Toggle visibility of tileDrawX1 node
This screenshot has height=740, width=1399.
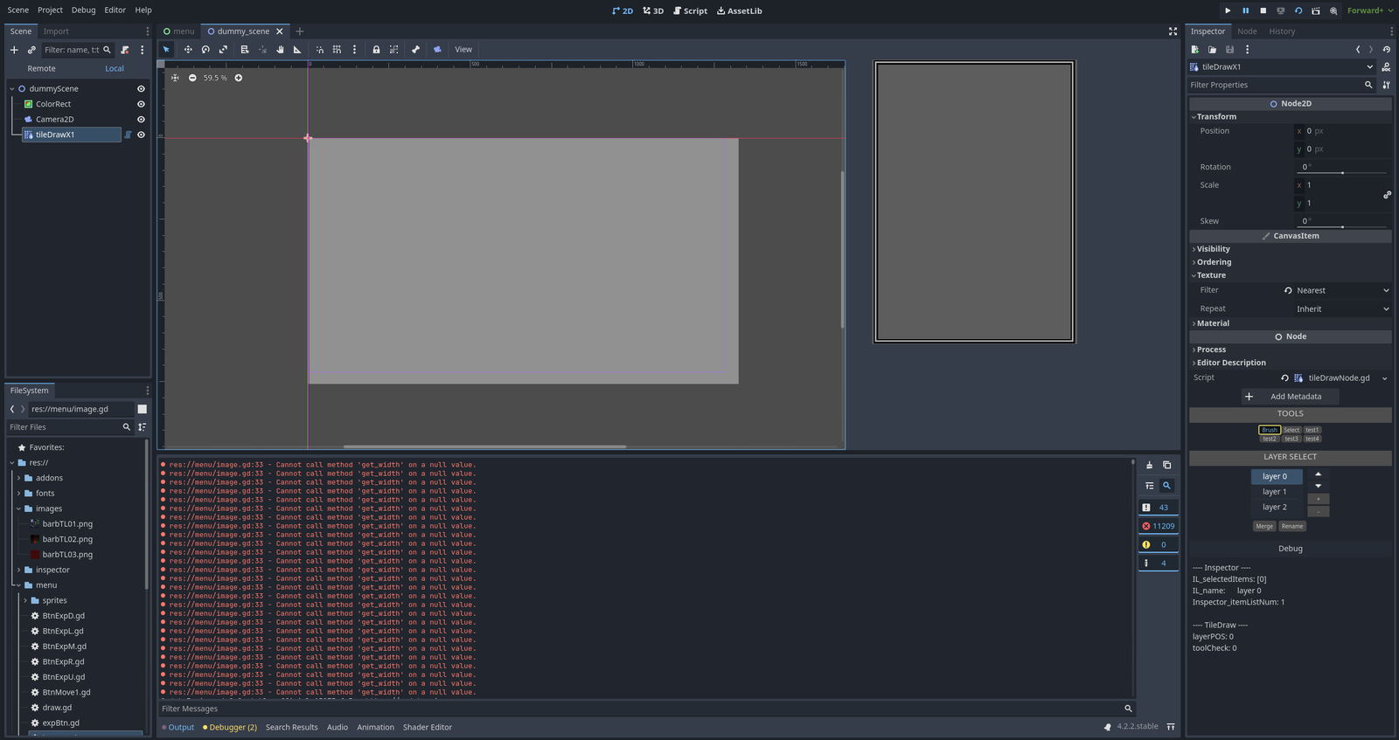pyautogui.click(x=141, y=135)
